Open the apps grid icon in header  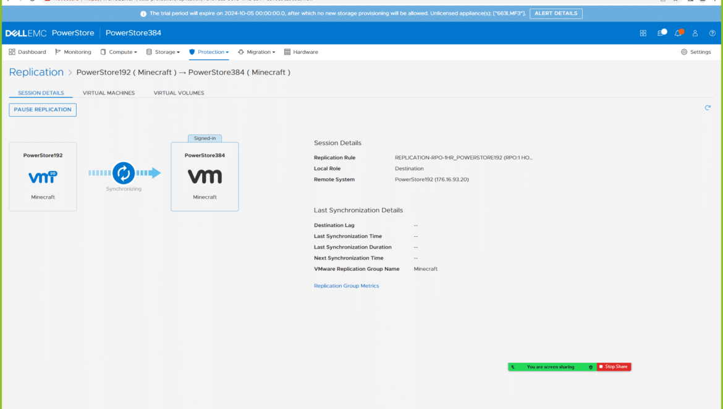coord(643,33)
